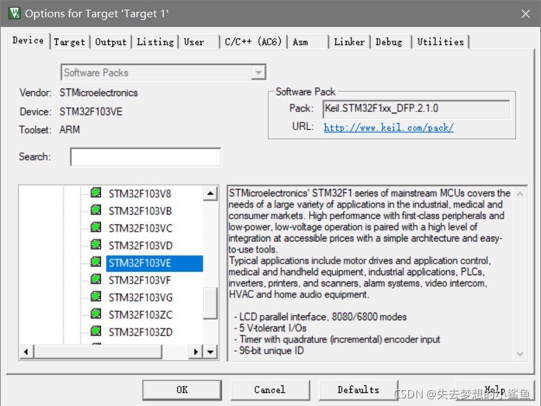The height and width of the screenshot is (406, 541).
Task: Click the chip icon beside STM32F103ZC
Action: click(x=96, y=313)
